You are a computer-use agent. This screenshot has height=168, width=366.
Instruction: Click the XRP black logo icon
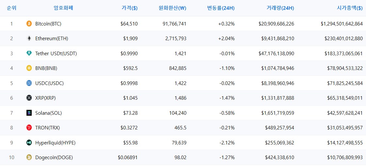click(29, 98)
